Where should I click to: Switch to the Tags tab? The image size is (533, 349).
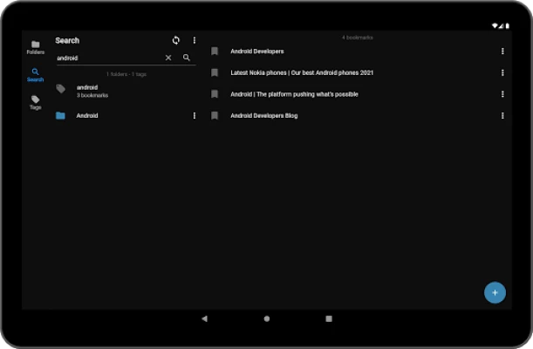[x=35, y=102]
